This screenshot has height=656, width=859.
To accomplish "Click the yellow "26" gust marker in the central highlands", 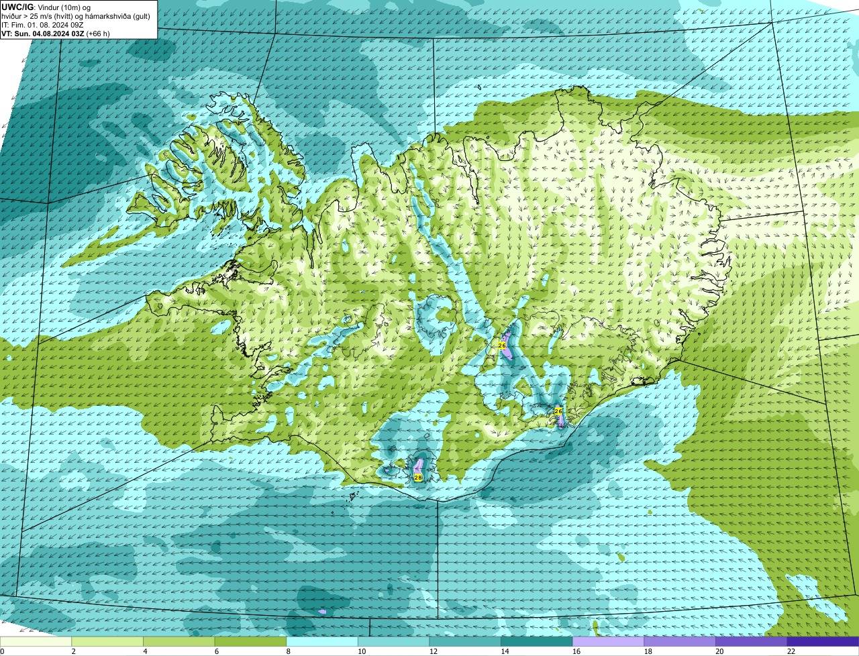I will click(x=502, y=345).
